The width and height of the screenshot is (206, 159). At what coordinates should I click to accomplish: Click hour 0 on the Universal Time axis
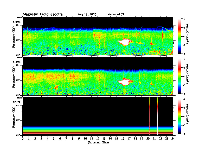pos(23,138)
